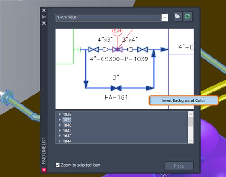The height and width of the screenshot is (177, 226).
Task: Choose Invert Background Color menu item
Action: tap(184, 100)
